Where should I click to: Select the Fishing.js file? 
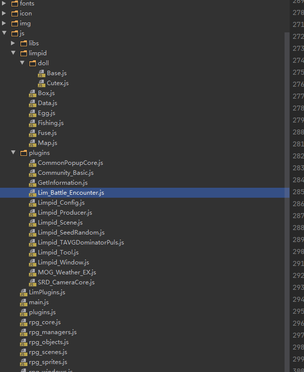51,123
